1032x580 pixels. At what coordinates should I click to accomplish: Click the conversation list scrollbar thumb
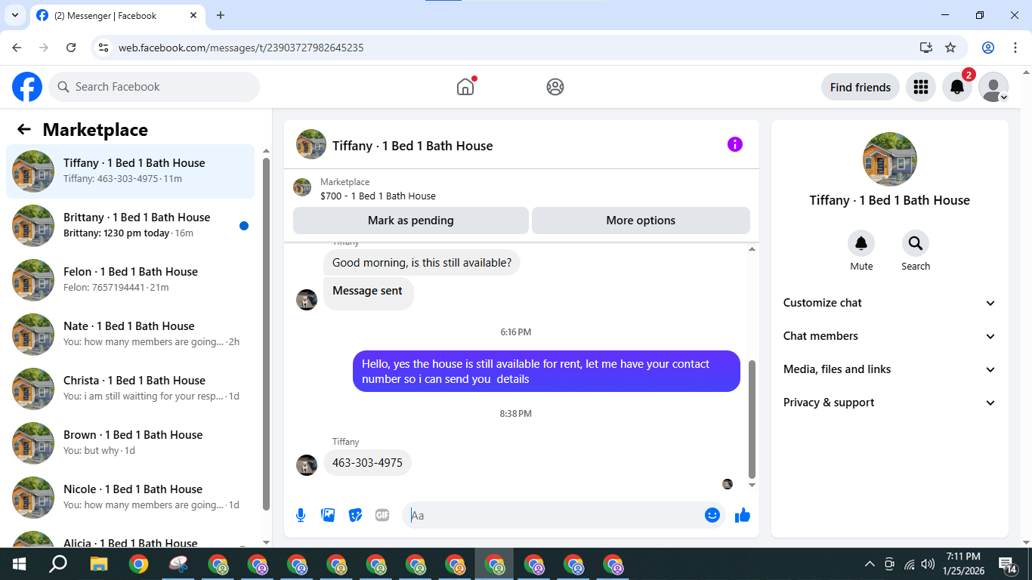pos(266,333)
